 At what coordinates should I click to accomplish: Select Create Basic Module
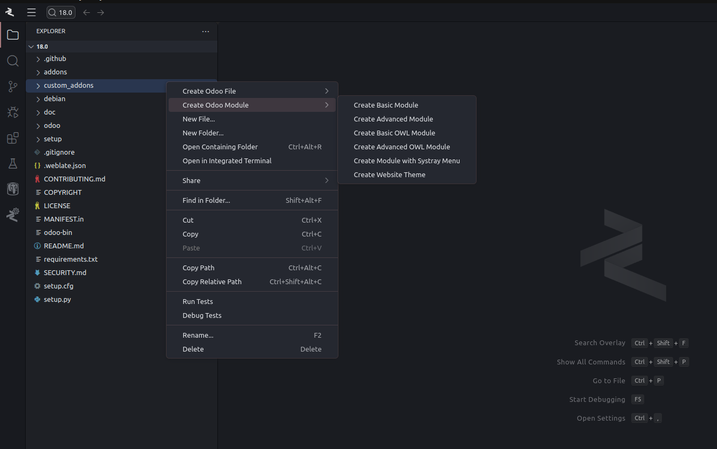pos(386,105)
